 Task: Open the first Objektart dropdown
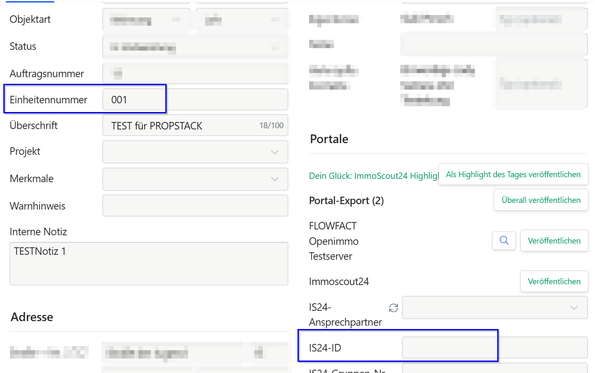pos(146,20)
